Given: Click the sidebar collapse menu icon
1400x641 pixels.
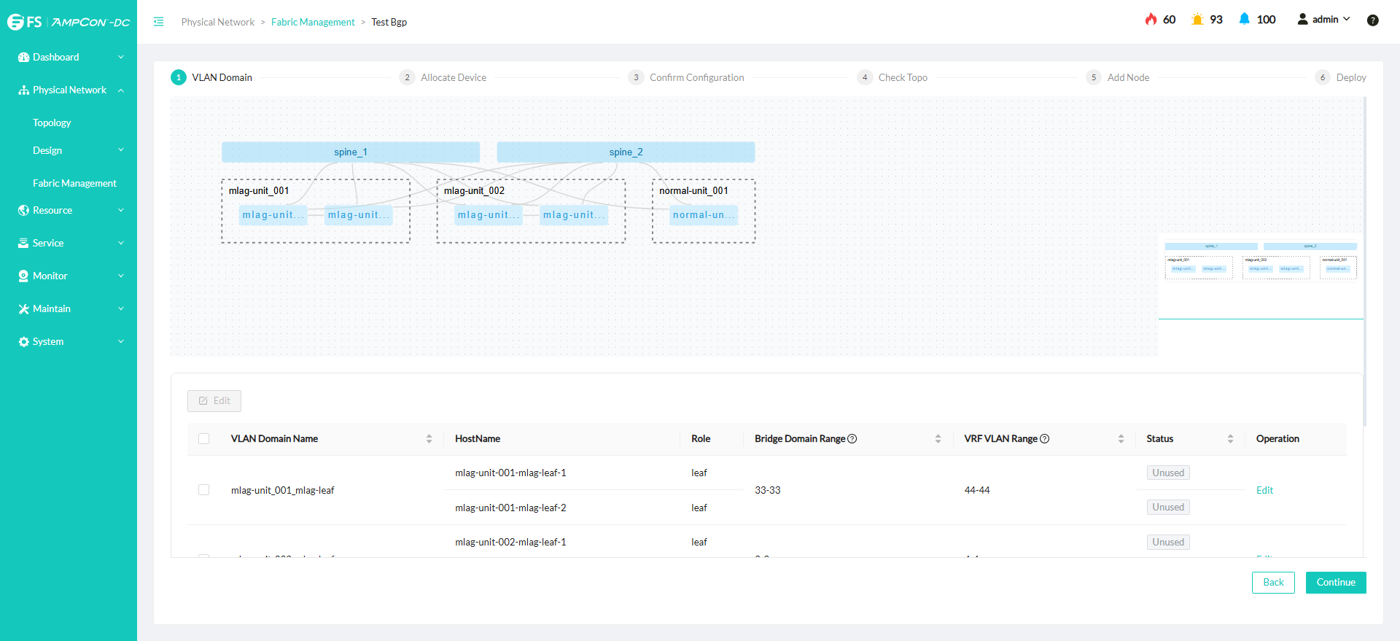Looking at the screenshot, I should tap(158, 22).
